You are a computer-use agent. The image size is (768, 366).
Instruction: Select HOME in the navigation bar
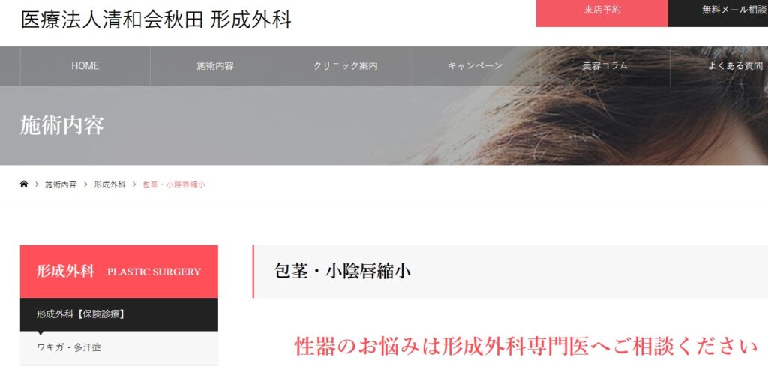click(85, 66)
